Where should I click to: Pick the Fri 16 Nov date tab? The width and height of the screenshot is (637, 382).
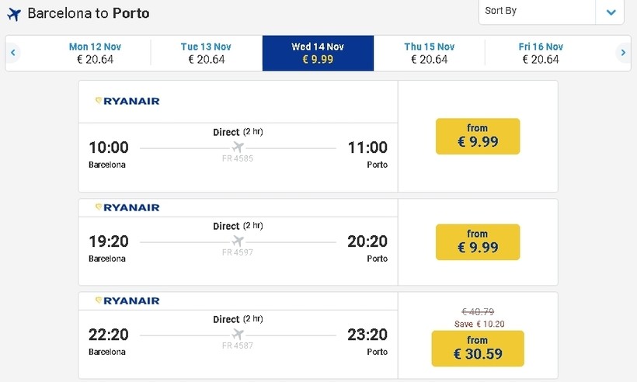coord(541,53)
